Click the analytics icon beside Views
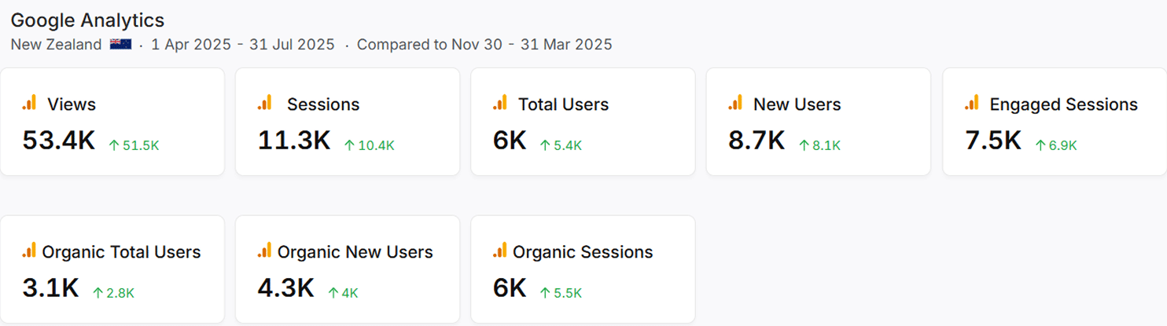The width and height of the screenshot is (1167, 326). [29, 103]
